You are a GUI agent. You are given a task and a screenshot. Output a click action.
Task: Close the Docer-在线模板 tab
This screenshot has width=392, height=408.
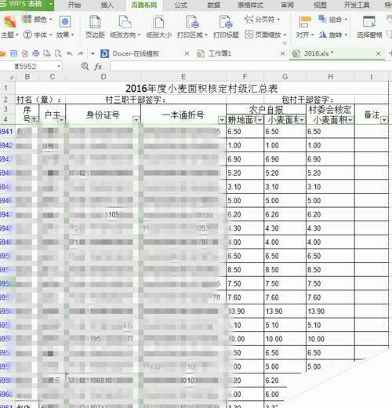(x=187, y=53)
